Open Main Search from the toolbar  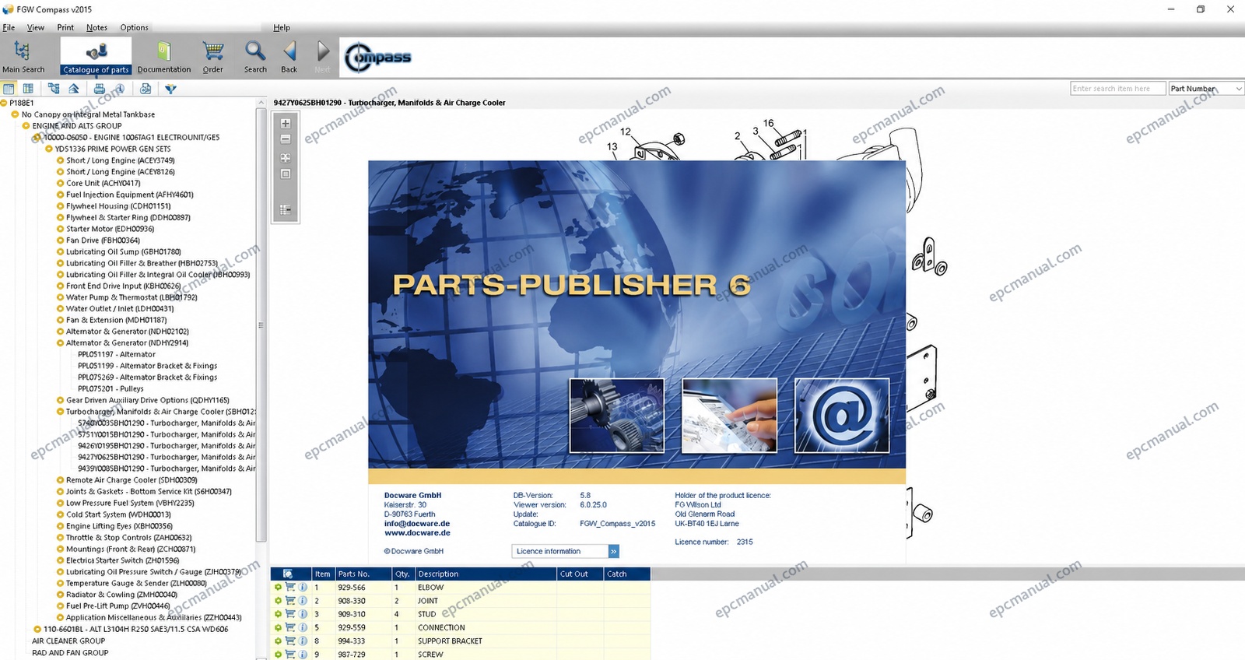tap(23, 57)
